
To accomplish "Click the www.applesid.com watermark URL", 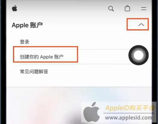I will click(x=129, y=118).
